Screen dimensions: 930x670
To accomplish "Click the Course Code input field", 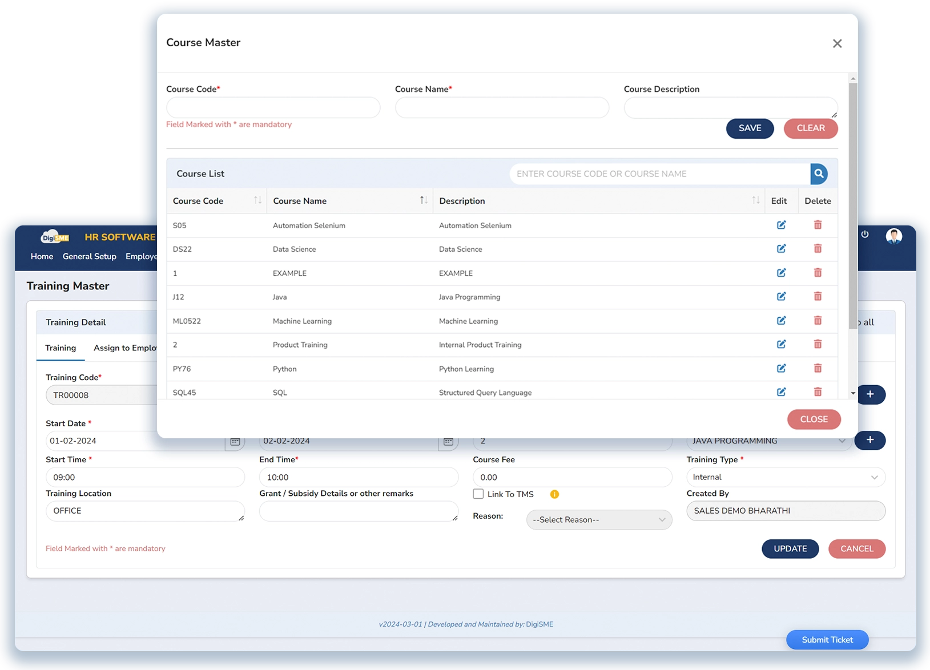I will 273,108.
